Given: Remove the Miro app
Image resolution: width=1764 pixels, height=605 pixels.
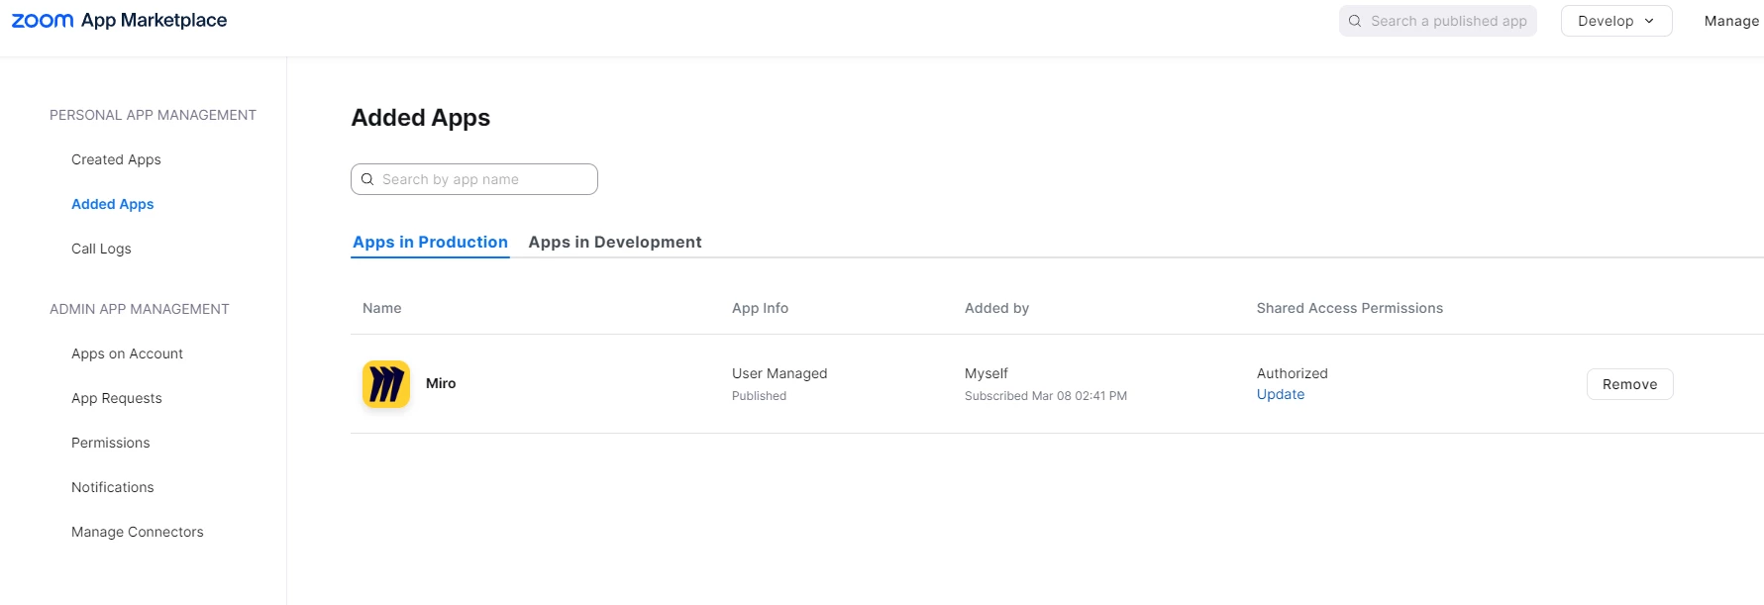Looking at the screenshot, I should 1629,384.
